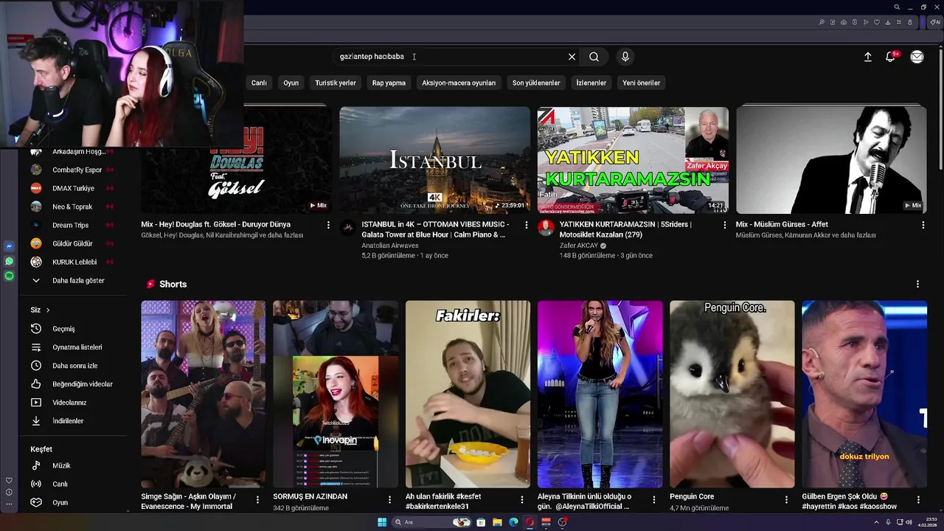Open the Shorts shelf options menu
This screenshot has height=531, width=944.
tap(917, 284)
